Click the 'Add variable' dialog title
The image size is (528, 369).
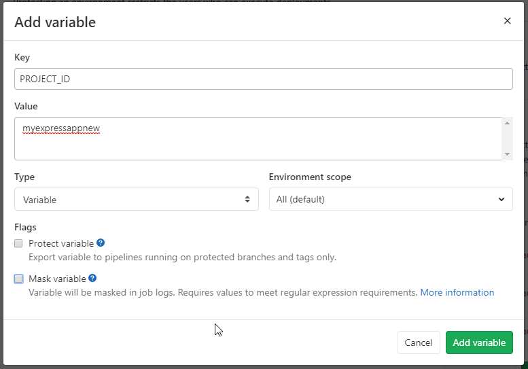pos(55,22)
